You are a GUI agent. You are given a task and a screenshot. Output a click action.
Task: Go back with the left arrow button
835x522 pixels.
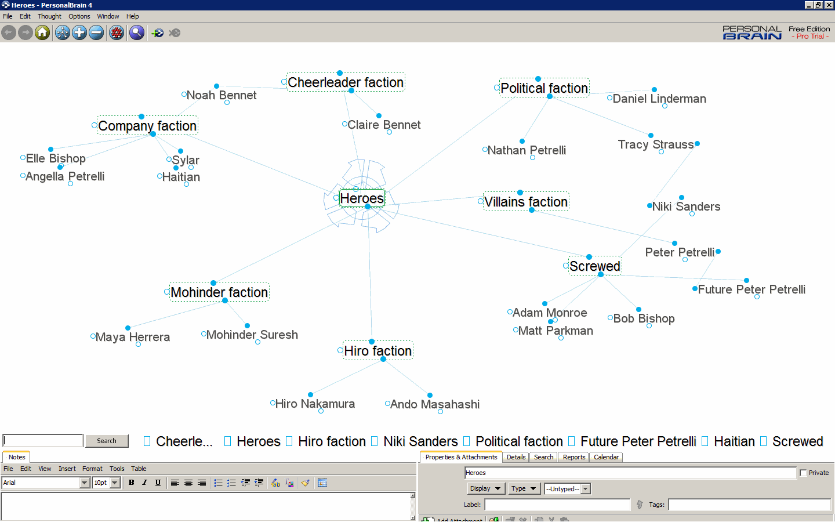point(9,33)
